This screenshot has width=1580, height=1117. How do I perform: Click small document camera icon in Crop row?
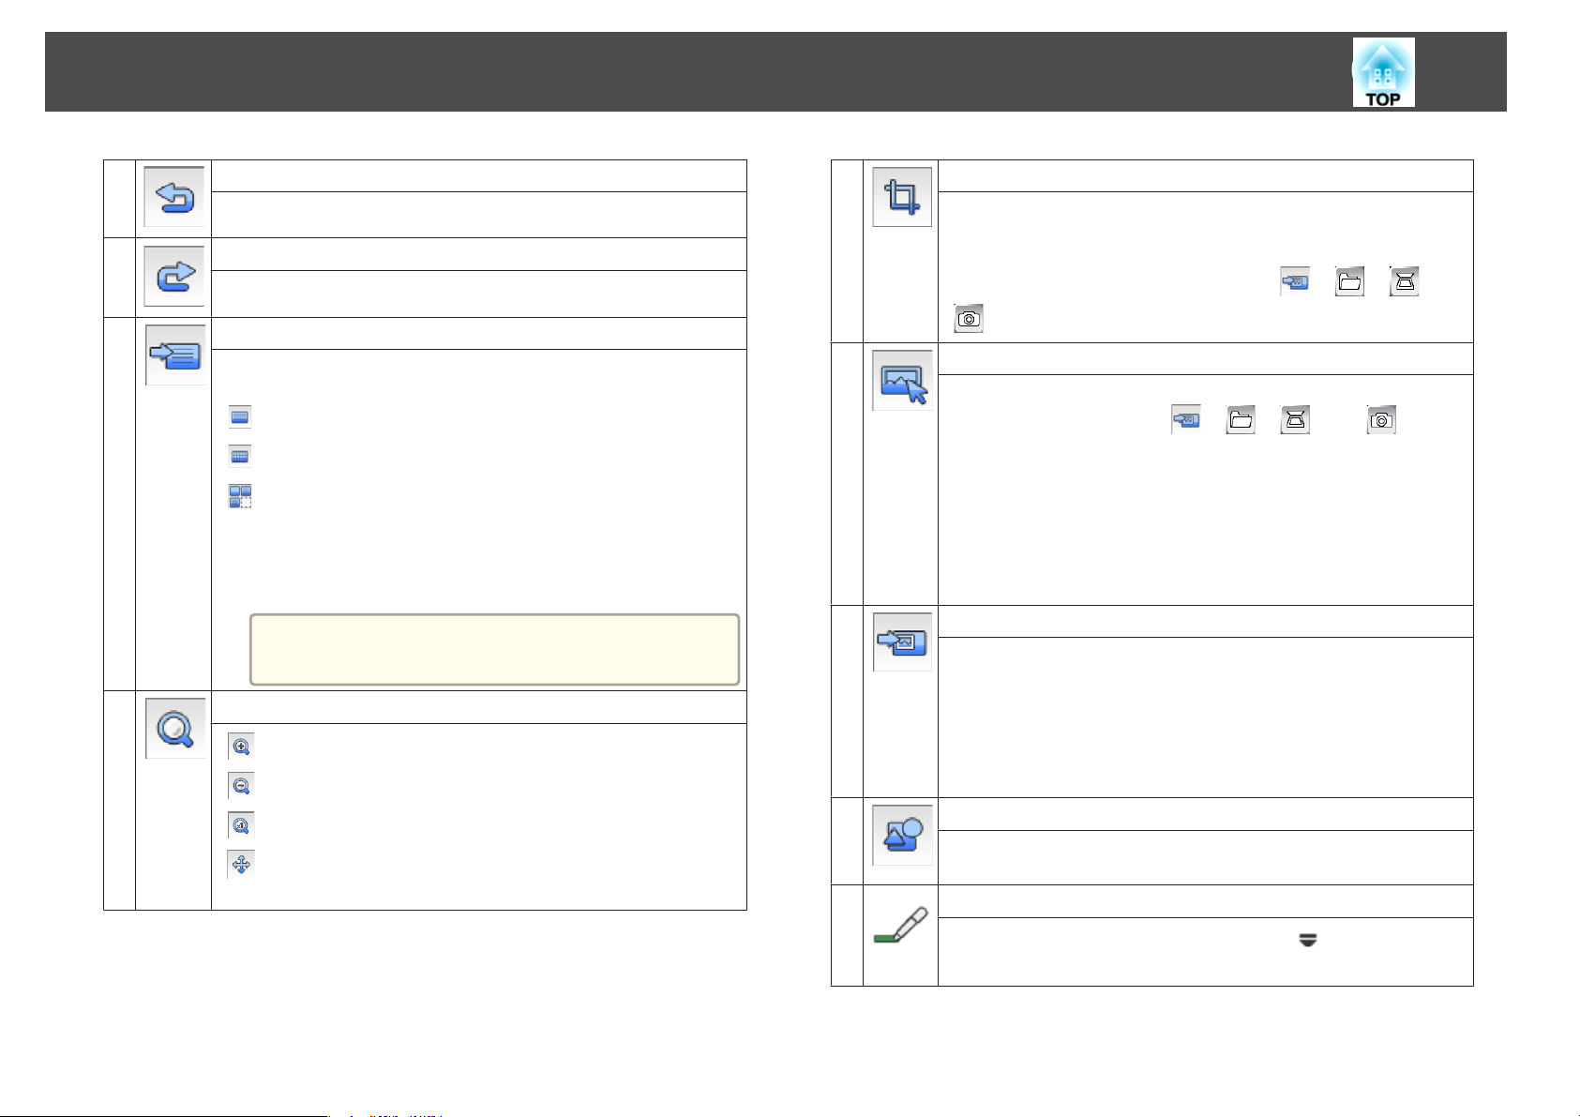(1405, 281)
